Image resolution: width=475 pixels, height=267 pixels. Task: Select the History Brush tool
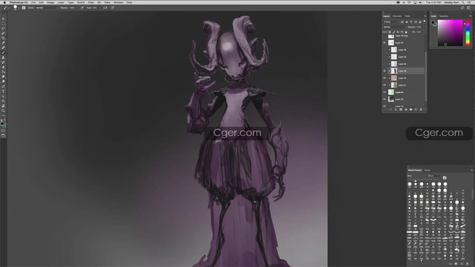[x=3, y=63]
